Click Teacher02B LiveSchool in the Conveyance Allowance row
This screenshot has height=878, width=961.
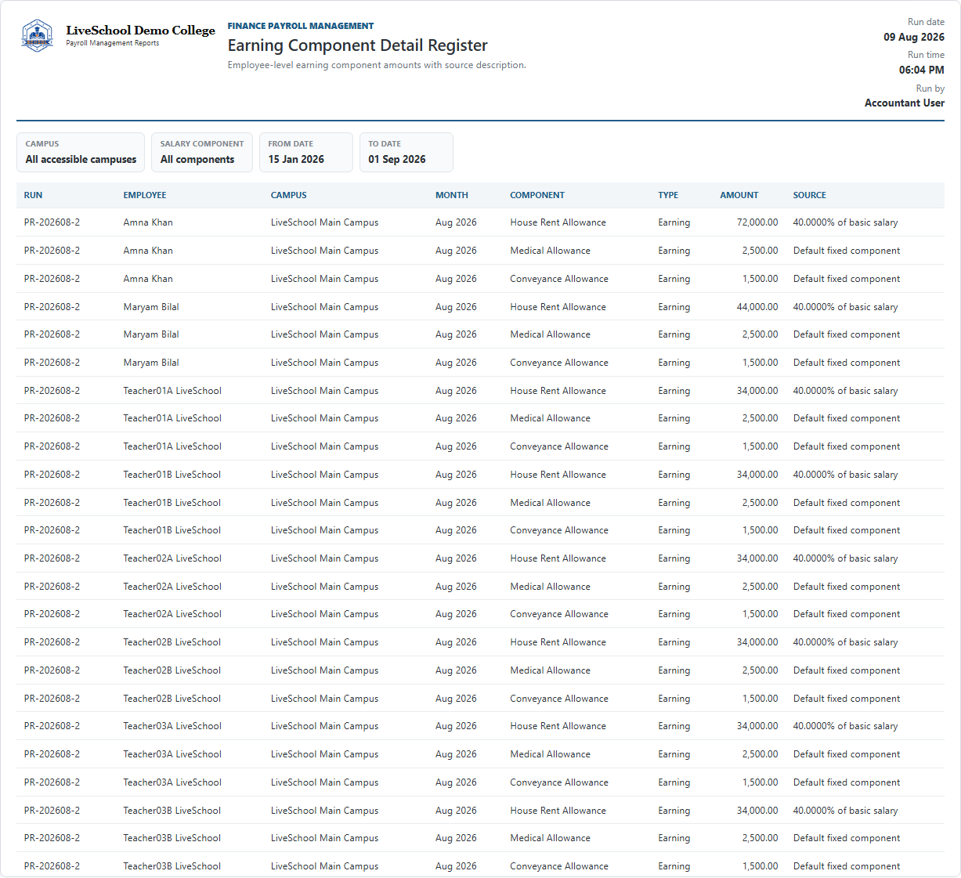click(x=172, y=699)
